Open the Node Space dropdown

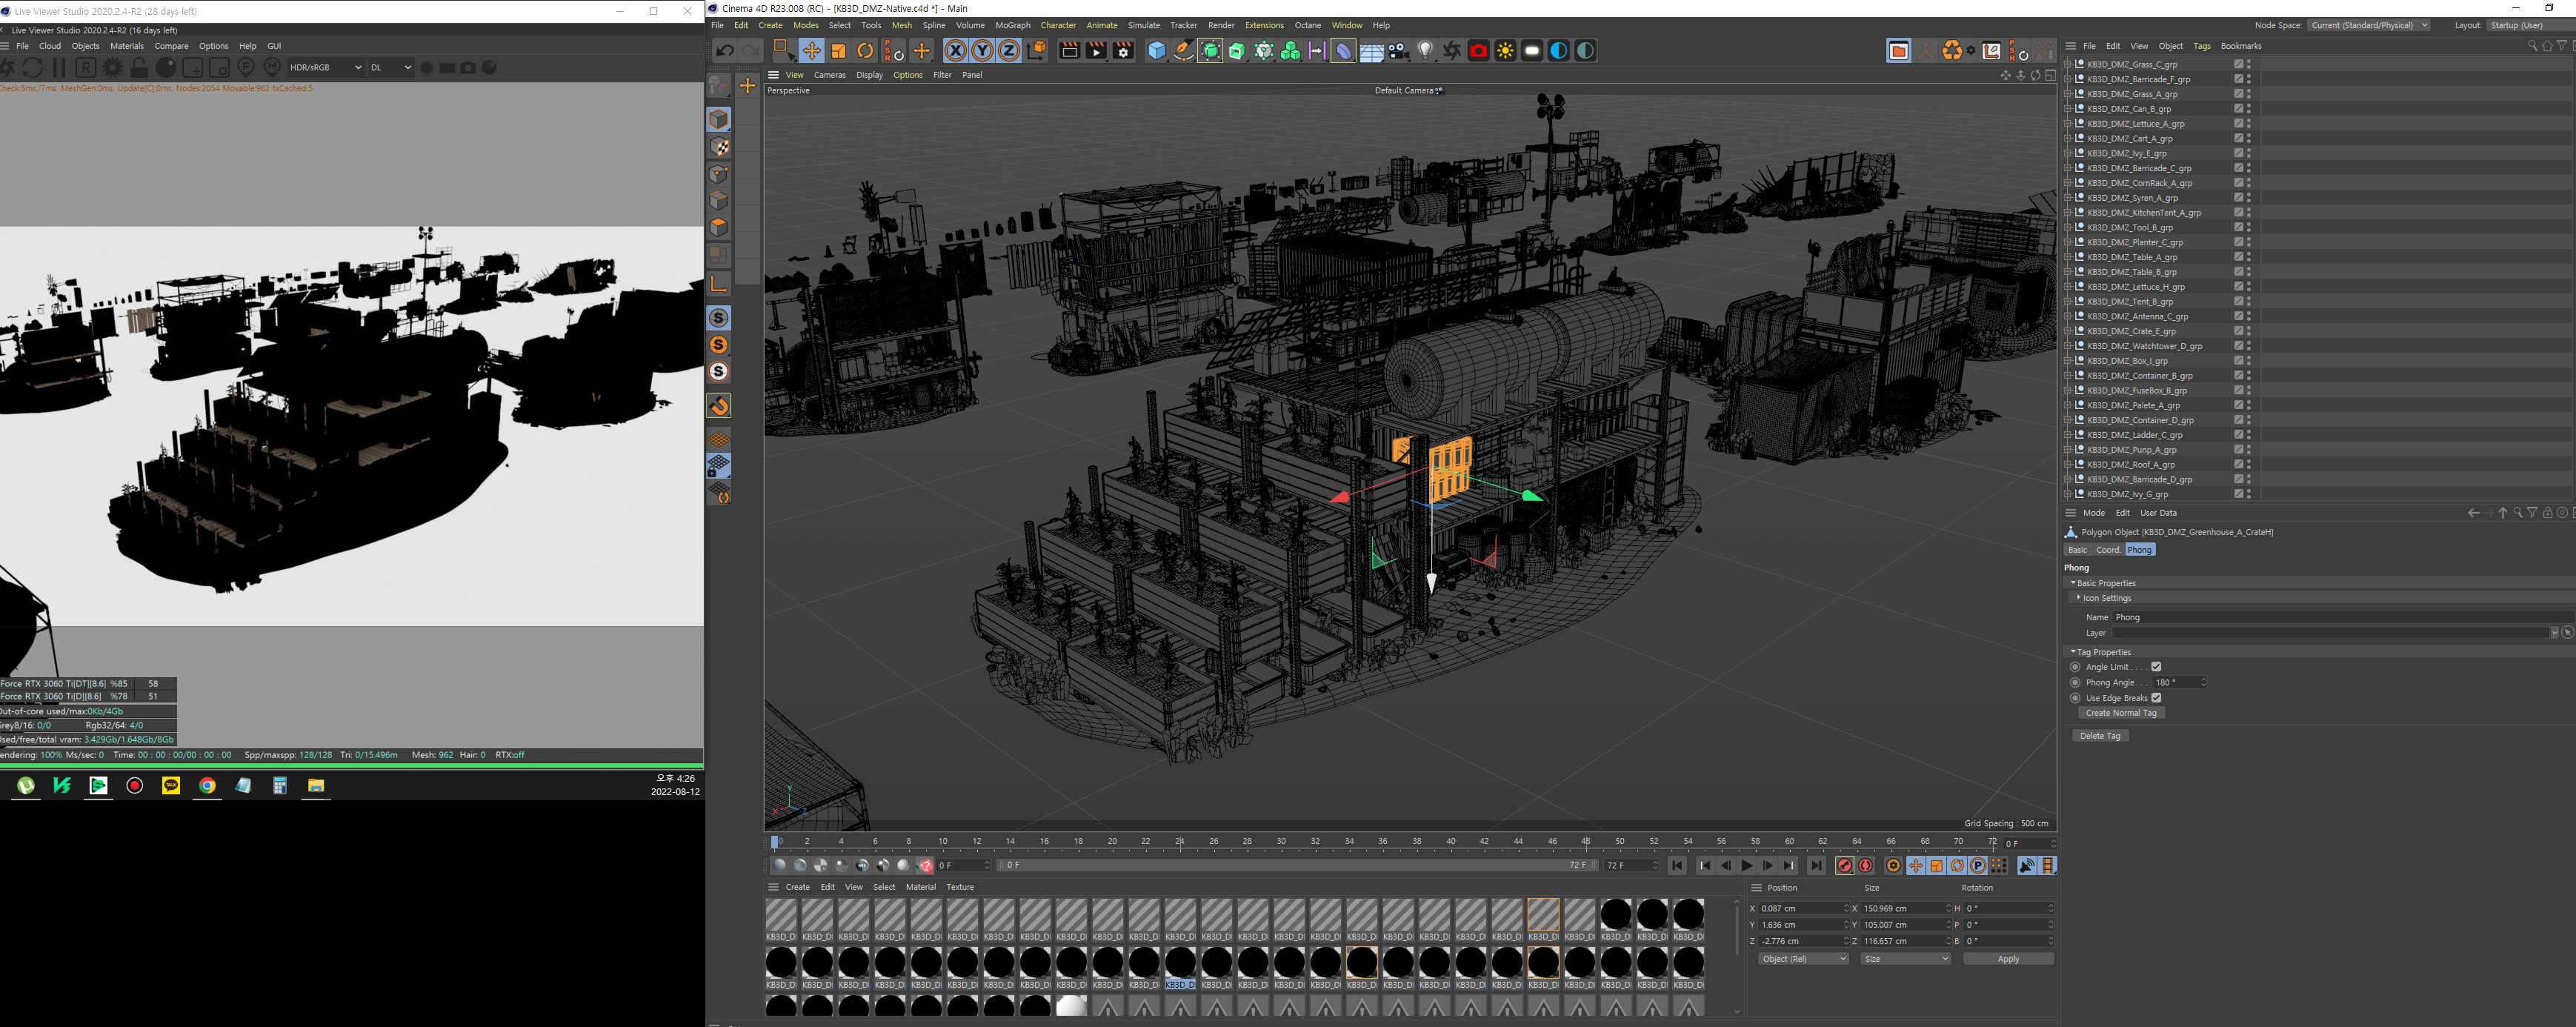[x=2369, y=26]
